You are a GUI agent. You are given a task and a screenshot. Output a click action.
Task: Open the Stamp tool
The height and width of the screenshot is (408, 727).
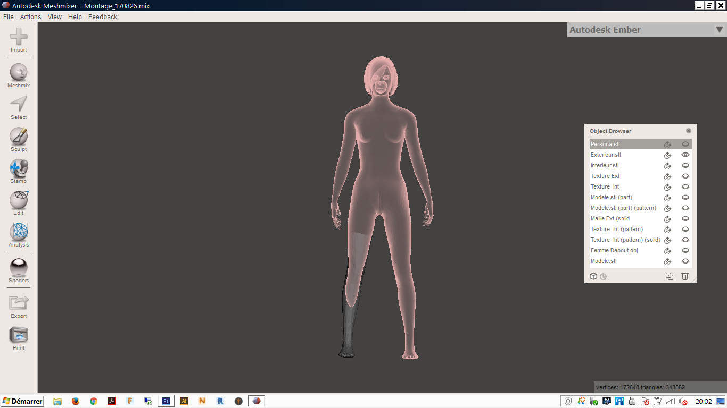tap(19, 172)
